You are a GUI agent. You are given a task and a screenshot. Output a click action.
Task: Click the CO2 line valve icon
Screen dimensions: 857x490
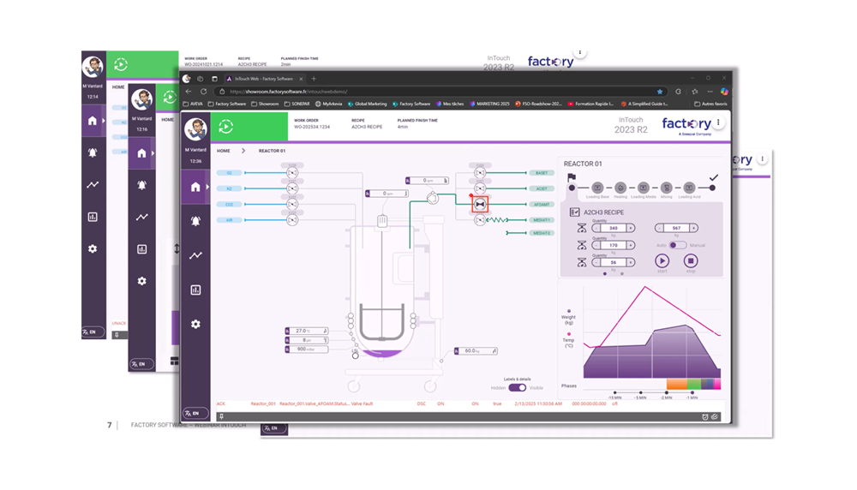292,204
